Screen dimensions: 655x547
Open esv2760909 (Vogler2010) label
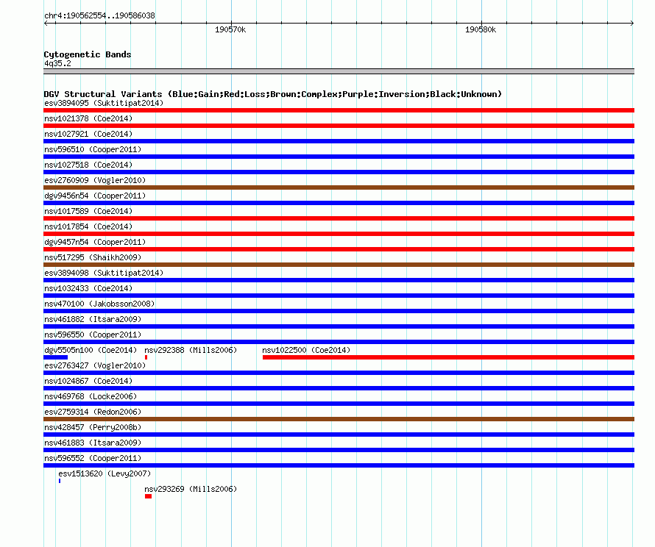tap(95, 180)
